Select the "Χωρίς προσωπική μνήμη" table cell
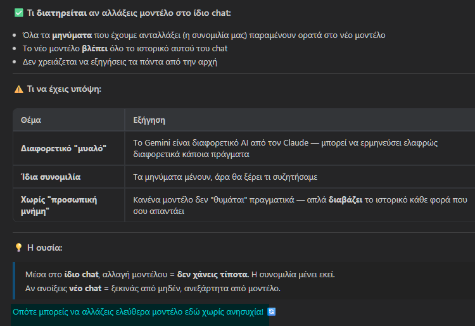Image resolution: width=475 pixels, height=326 pixels. (58, 205)
